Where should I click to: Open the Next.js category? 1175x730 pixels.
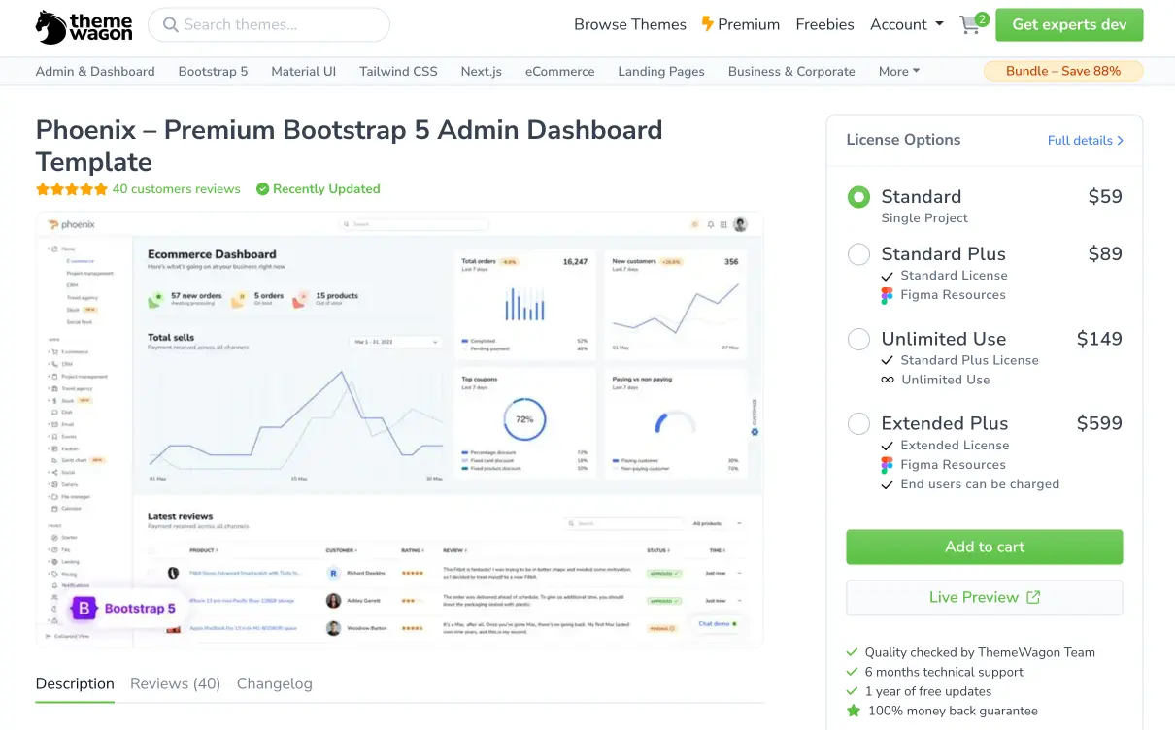(482, 71)
